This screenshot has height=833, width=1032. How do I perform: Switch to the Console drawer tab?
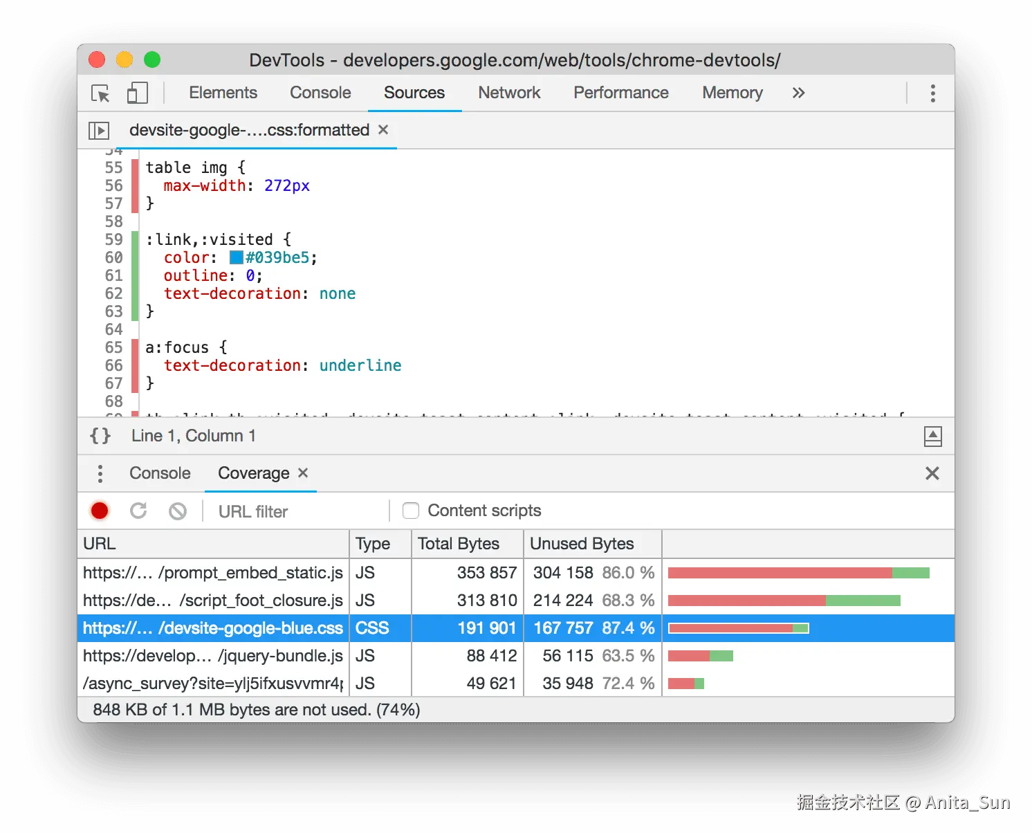[159, 473]
